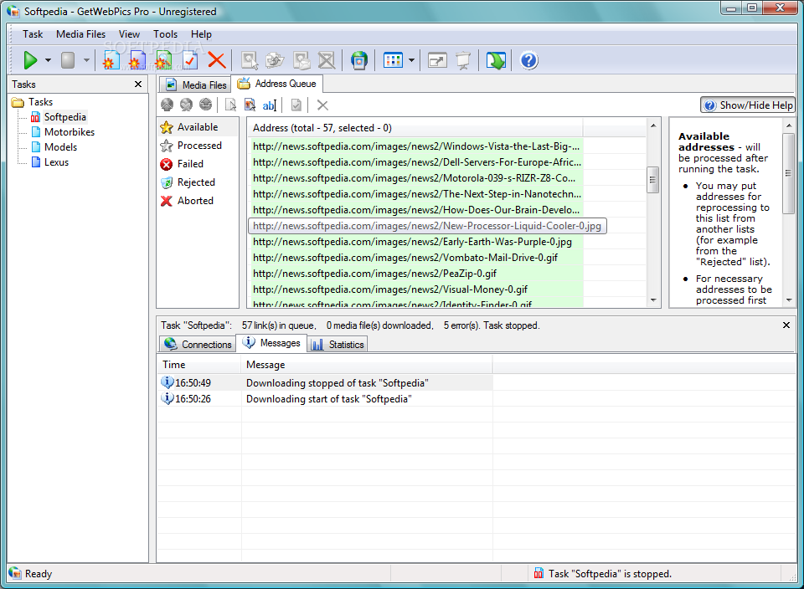Viewport: 804px width, 589px height.
Task: Open the globe browser icon in toolbar
Action: (359, 60)
